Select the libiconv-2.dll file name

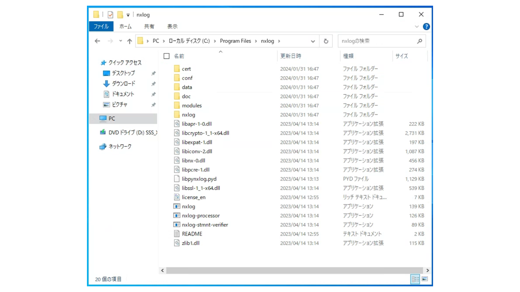tap(197, 151)
